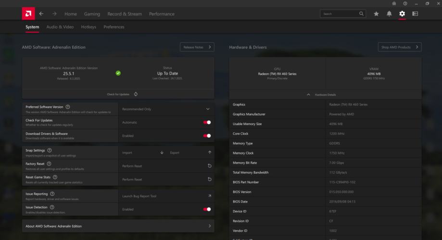Open favorites star icon
The height and width of the screenshot is (240, 442).
coord(376,13)
